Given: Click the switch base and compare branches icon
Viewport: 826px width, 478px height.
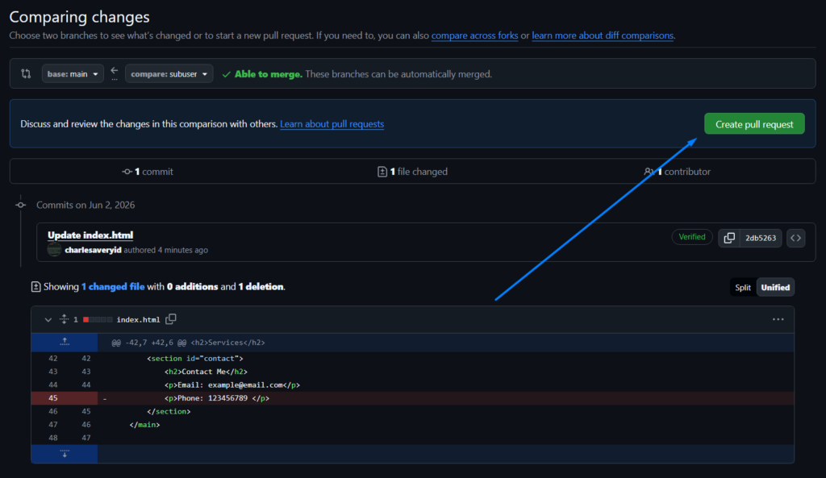Looking at the screenshot, I should [x=26, y=73].
